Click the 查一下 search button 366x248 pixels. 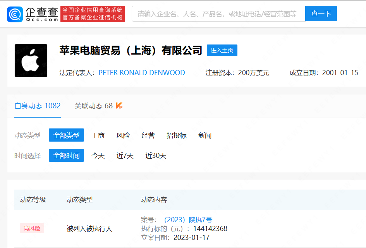click(321, 14)
